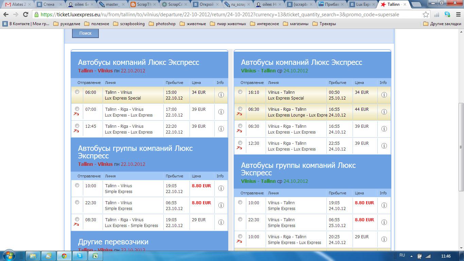This screenshot has width=464, height=261.
Task: Show info for 22:30 Tallinn - Vilnius bus
Action: pos(221,206)
